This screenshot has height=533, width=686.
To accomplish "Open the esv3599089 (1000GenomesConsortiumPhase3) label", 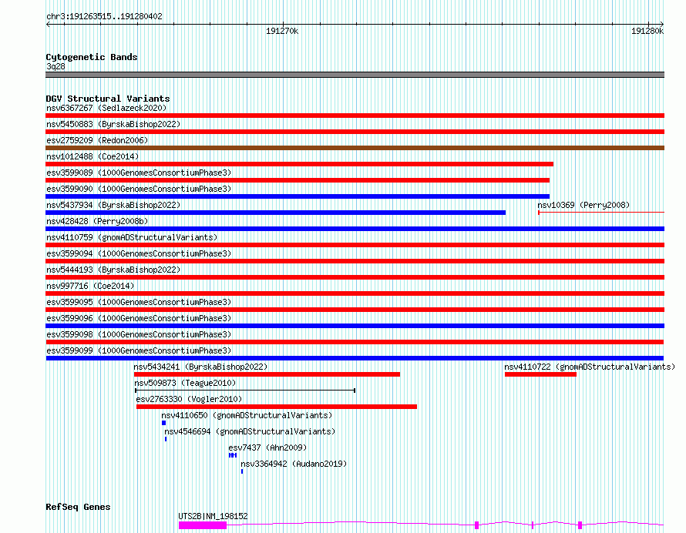I will click(139, 173).
